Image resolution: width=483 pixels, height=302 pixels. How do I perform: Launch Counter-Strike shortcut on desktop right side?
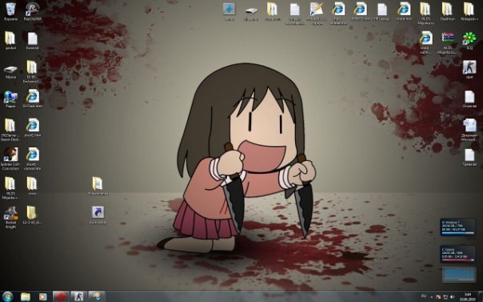click(469, 70)
